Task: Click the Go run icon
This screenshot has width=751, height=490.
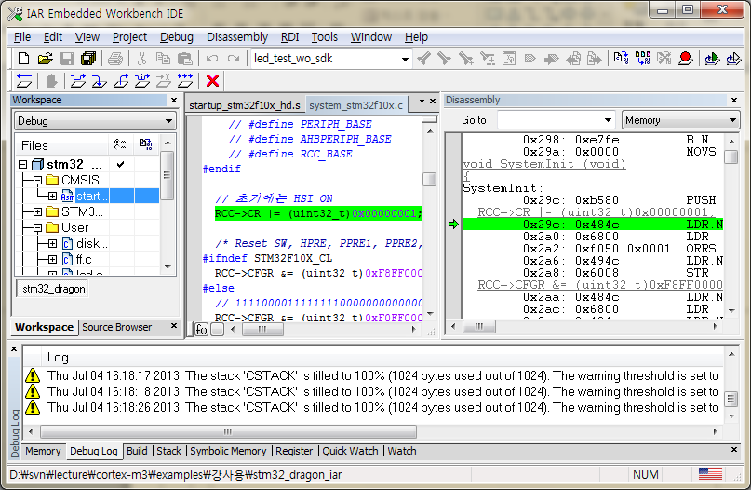Action: (185, 80)
